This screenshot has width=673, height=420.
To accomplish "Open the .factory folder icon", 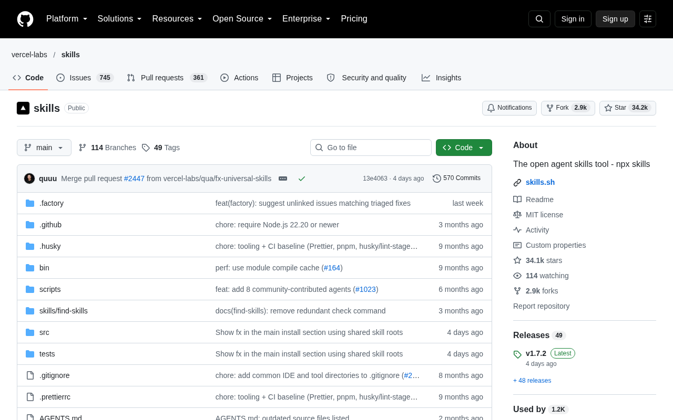I will pyautogui.click(x=30, y=203).
